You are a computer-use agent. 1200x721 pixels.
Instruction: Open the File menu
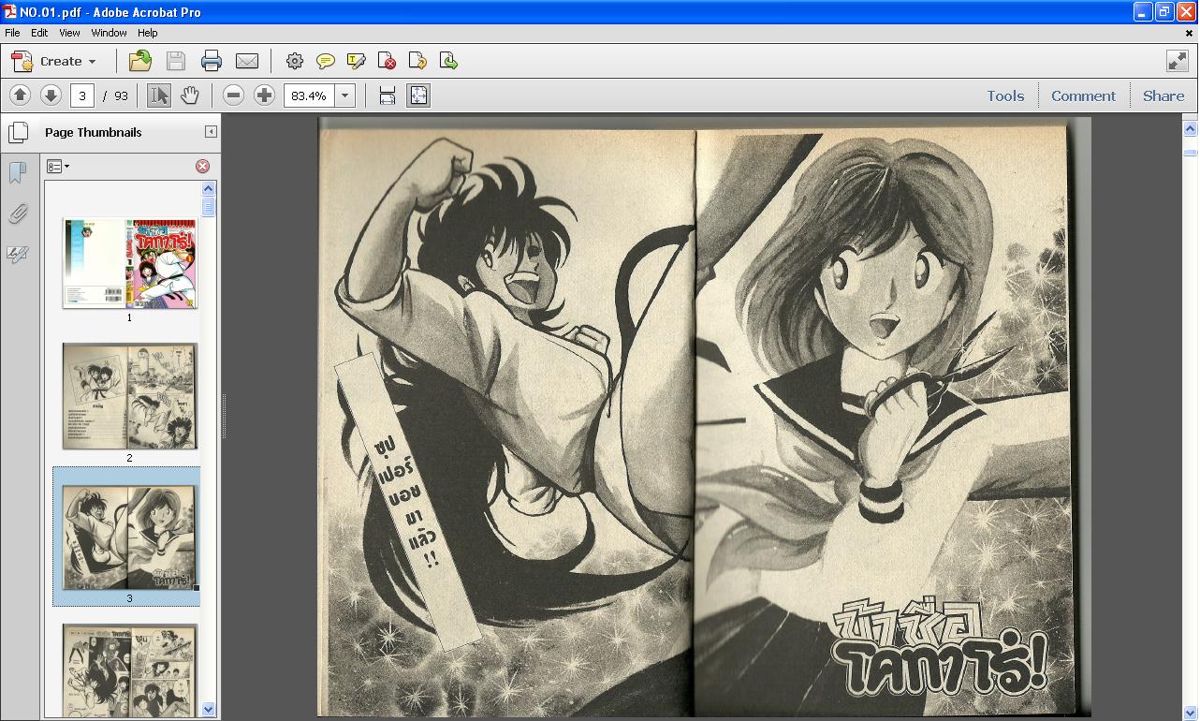pos(12,32)
